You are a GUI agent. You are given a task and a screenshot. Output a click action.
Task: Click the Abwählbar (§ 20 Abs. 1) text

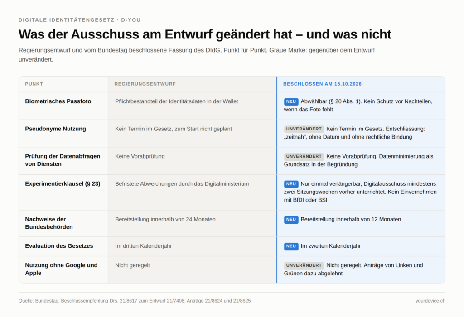click(x=331, y=101)
